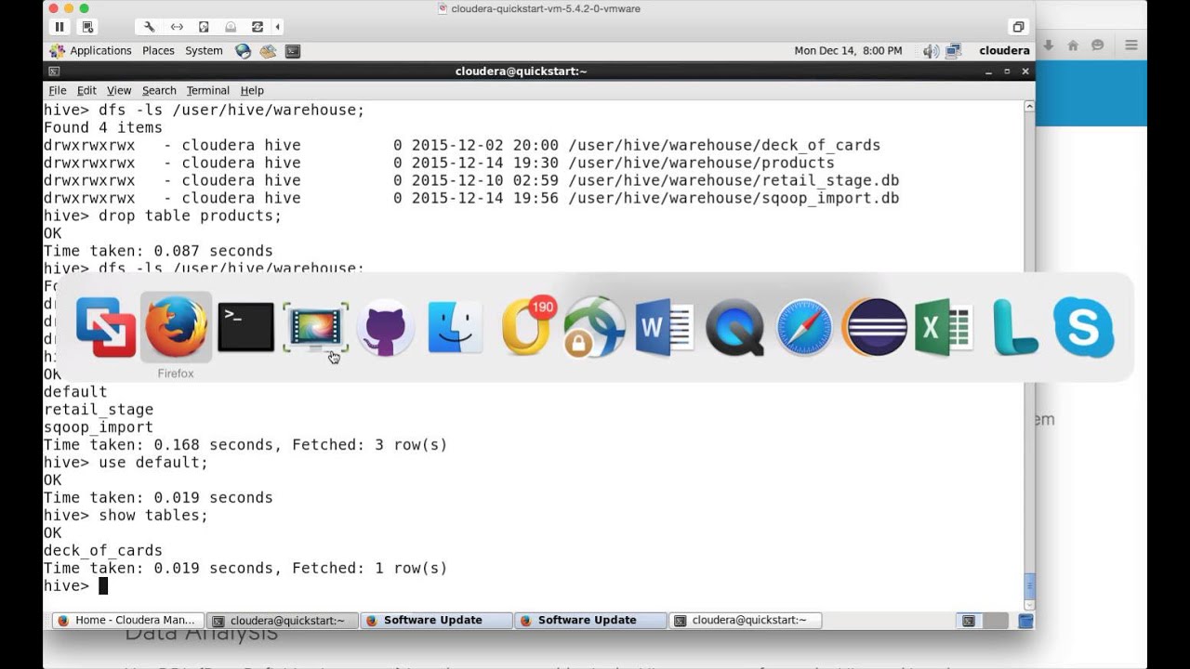Click the VMware network adapter icon
This screenshot has width=1190, height=669.
pyautogui.click(x=177, y=27)
